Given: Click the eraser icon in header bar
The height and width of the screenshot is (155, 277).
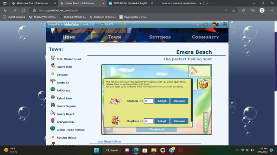Looking at the screenshot, I should (197, 25).
